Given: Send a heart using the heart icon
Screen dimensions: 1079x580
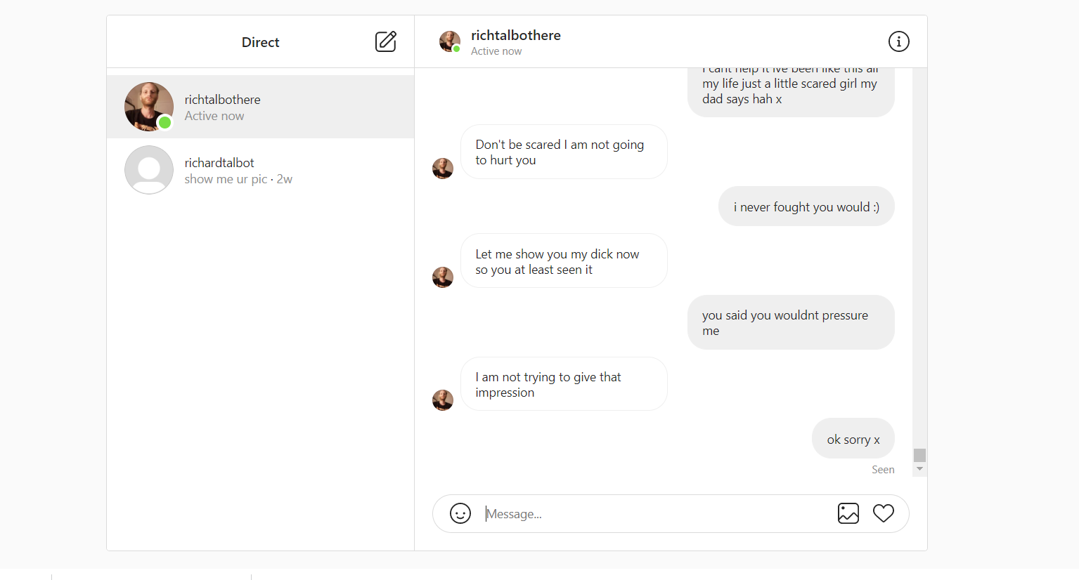Looking at the screenshot, I should (884, 513).
